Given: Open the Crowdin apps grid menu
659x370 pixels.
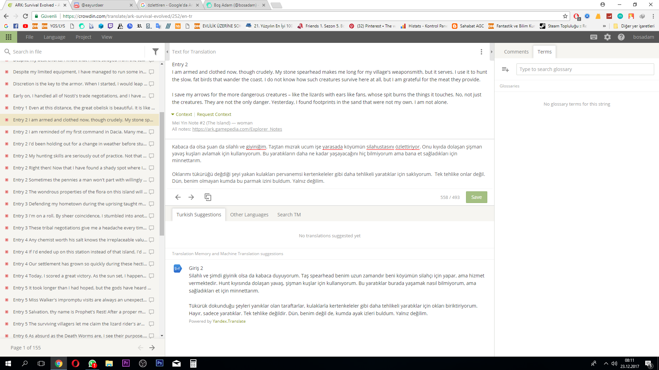Looking at the screenshot, I should pos(9,37).
